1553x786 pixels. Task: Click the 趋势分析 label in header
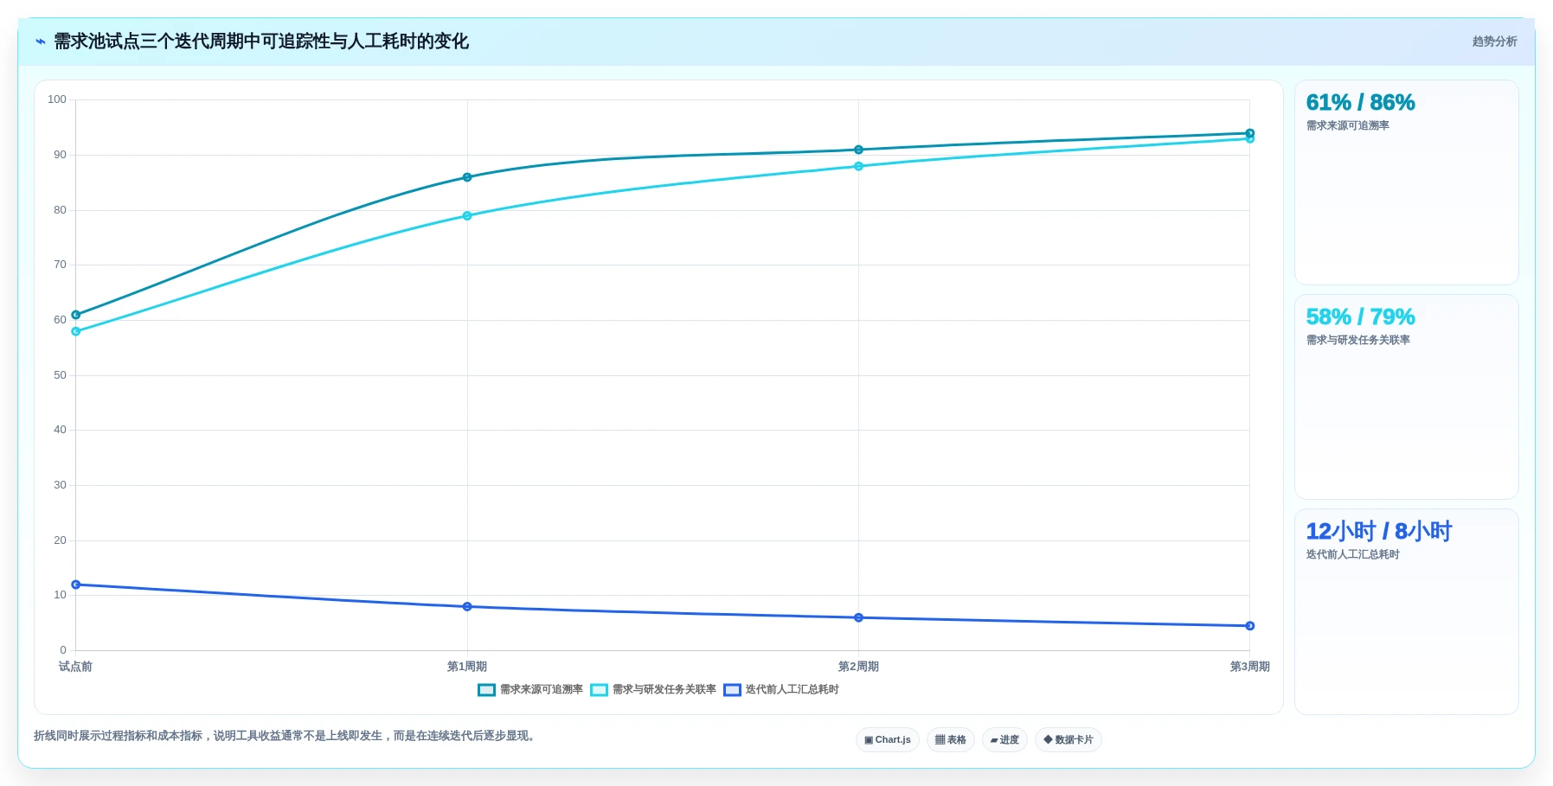point(1494,42)
